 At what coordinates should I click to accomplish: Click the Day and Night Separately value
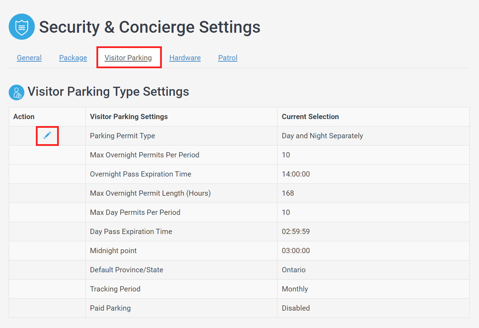(322, 136)
